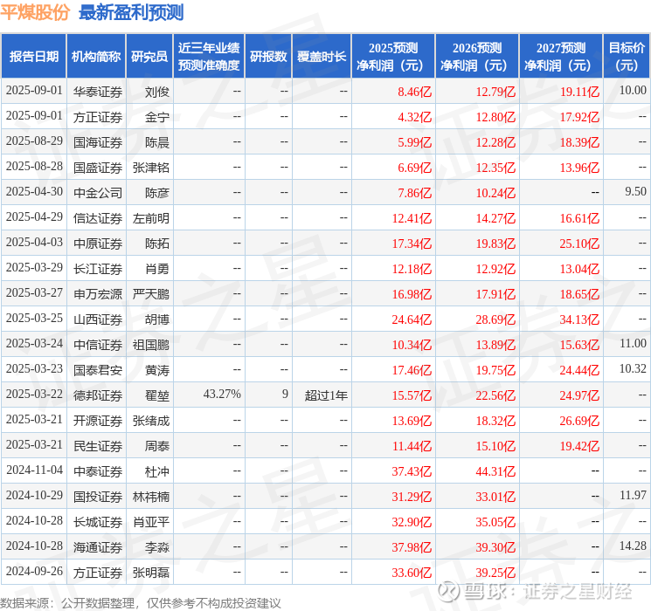Click the 最新盈利预测 title text

[131, 12]
